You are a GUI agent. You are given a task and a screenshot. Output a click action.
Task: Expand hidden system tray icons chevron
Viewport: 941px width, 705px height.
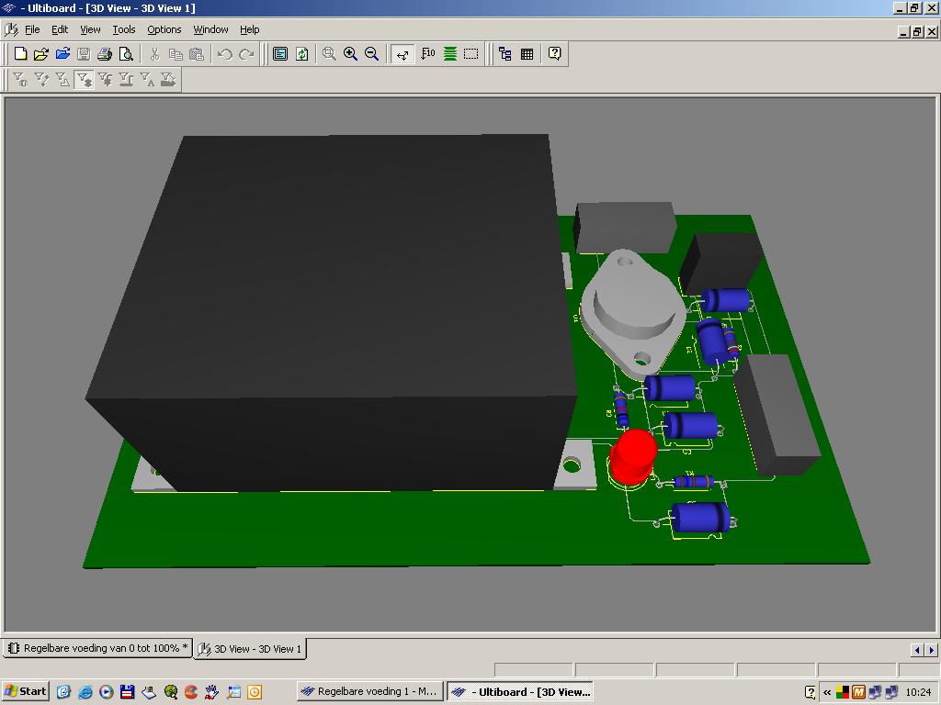827,692
